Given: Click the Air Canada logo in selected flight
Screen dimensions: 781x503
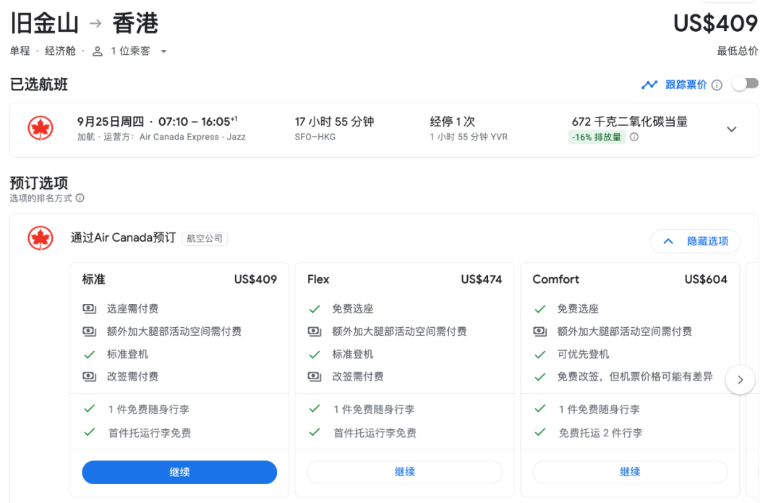Looking at the screenshot, I should (40, 129).
